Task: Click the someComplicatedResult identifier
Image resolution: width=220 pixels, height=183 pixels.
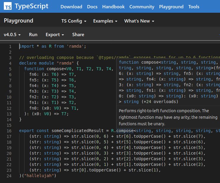Action: coord(78,131)
